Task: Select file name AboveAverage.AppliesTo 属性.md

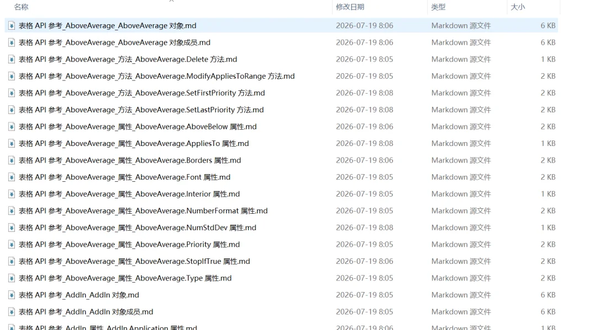Action: click(x=134, y=143)
